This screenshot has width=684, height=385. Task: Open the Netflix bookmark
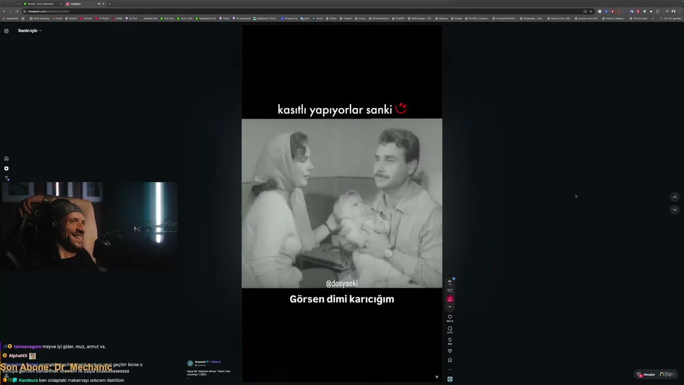(x=117, y=18)
